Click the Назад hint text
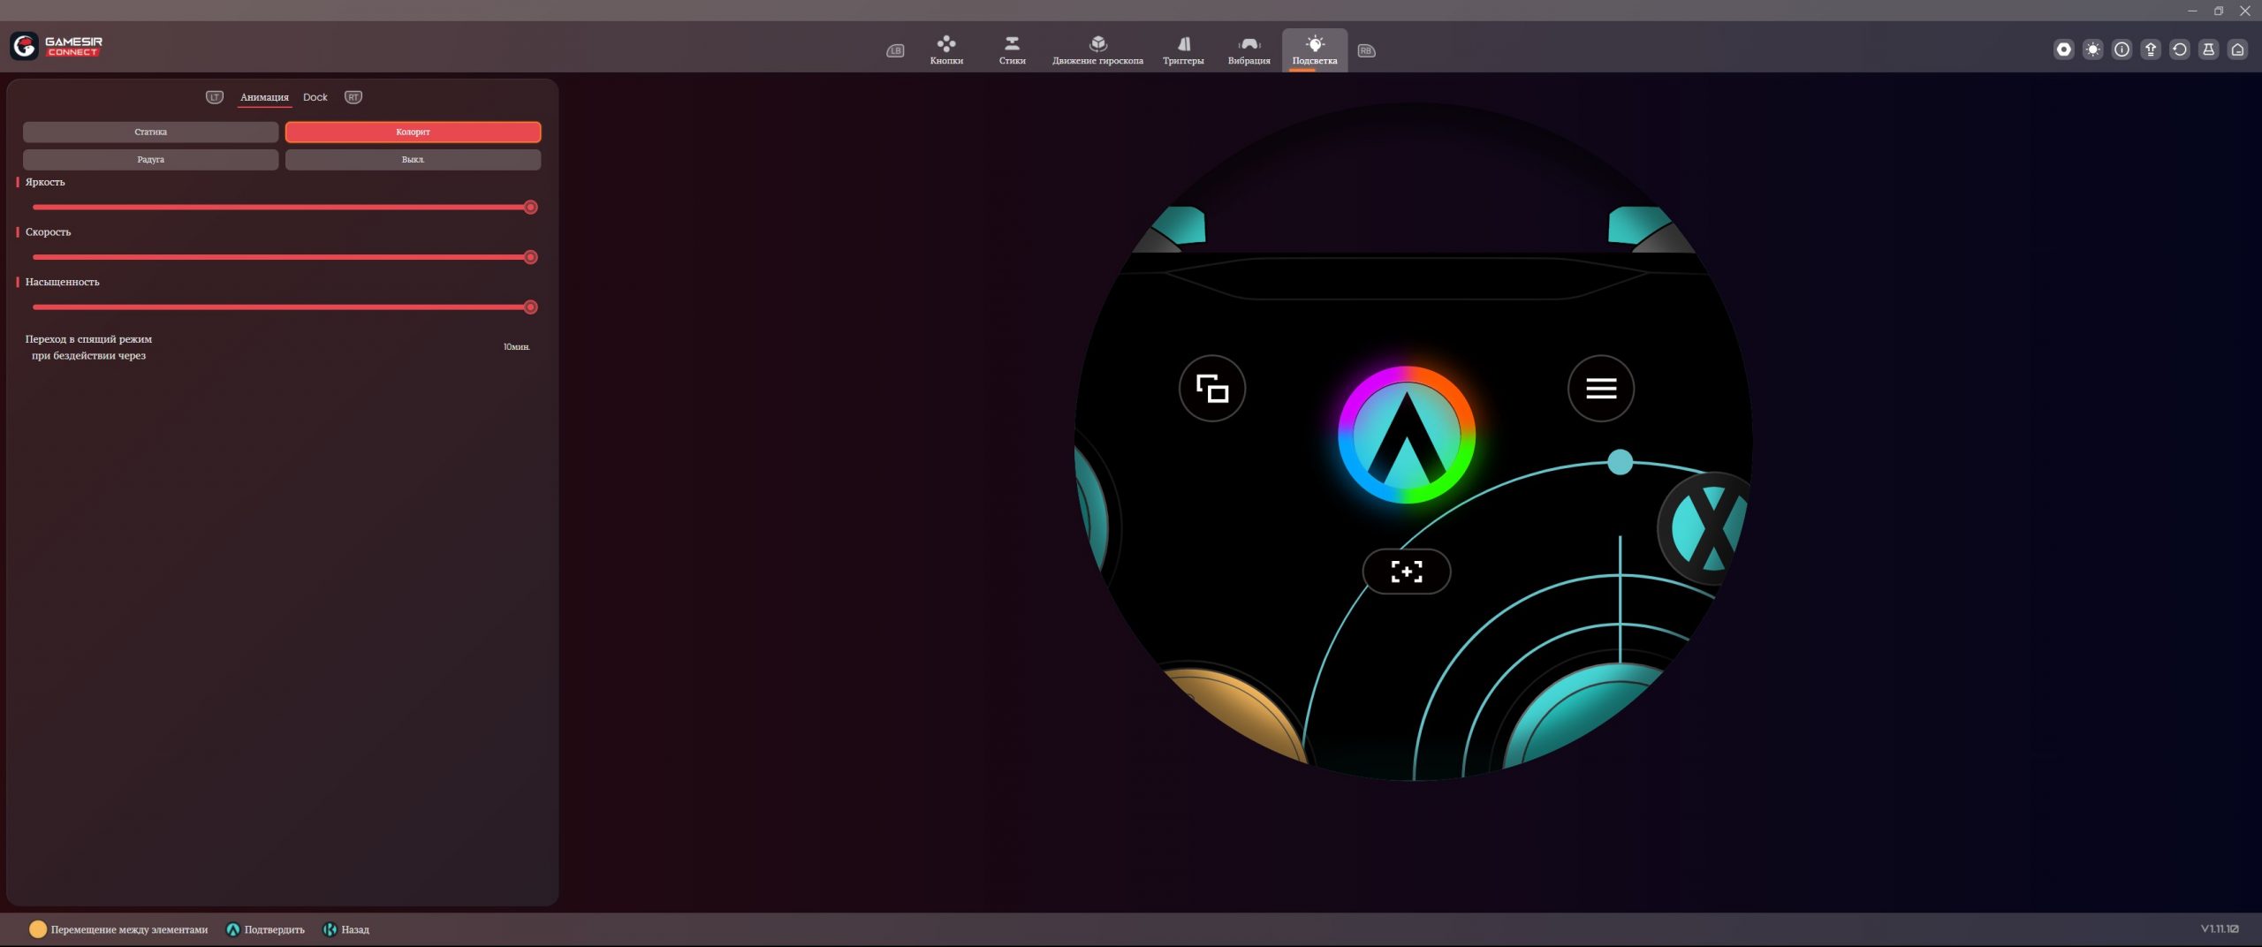The image size is (2262, 947). click(355, 929)
